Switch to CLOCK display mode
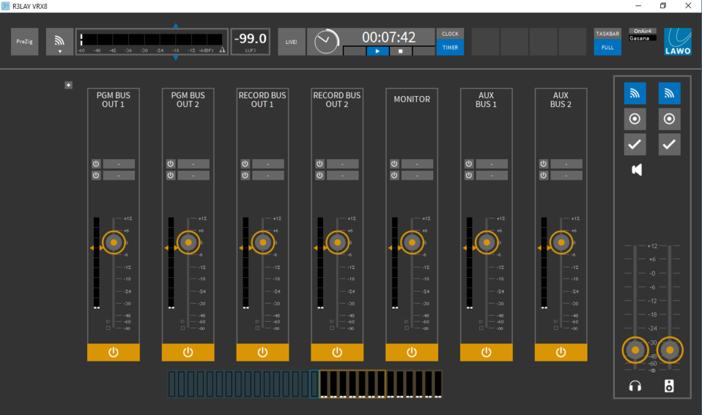This screenshot has width=702, height=415. [450, 34]
